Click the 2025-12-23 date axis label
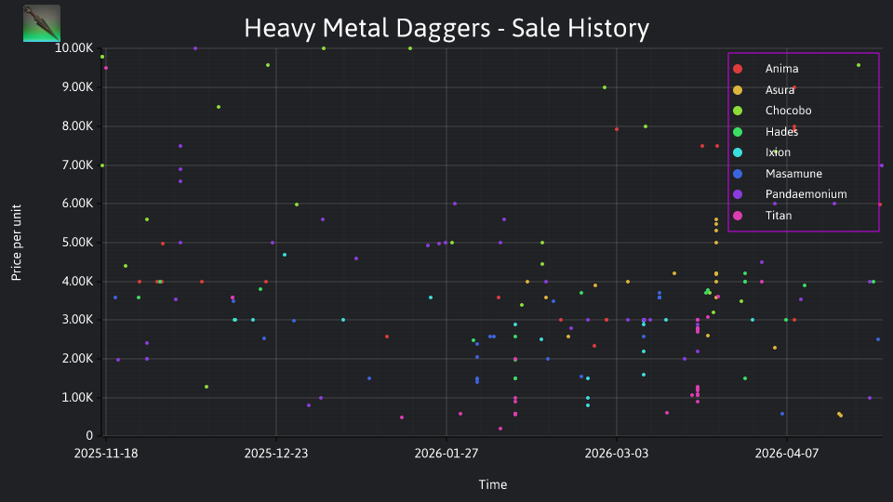The image size is (893, 502). [x=276, y=454]
